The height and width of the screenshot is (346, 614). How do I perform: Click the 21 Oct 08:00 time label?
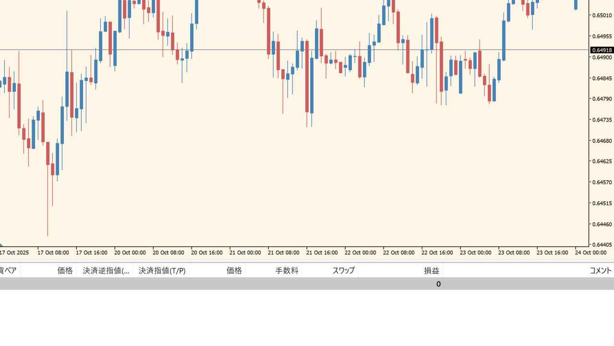tap(283, 253)
